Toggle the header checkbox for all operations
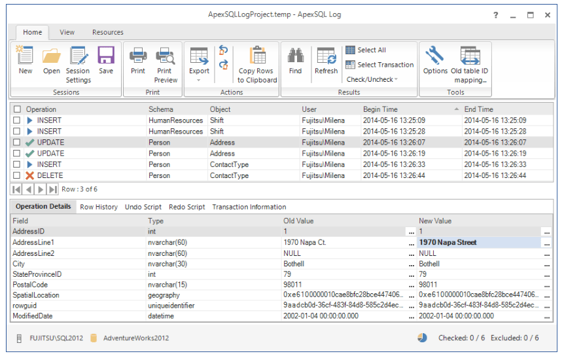The image size is (564, 358). click(17, 109)
